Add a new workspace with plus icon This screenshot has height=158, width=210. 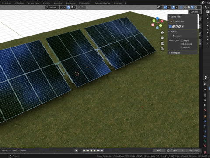click(126, 3)
